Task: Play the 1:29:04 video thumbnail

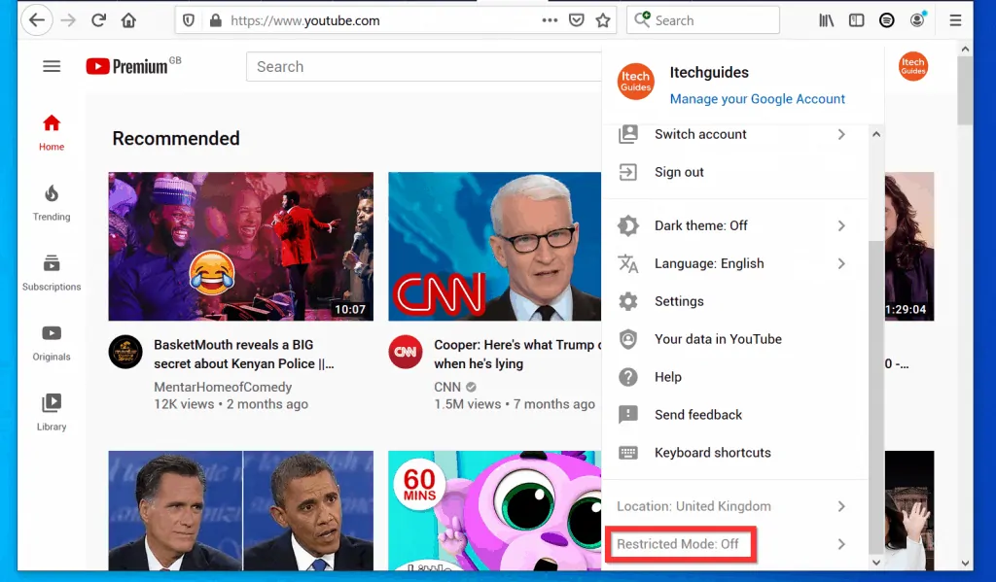Action: [909, 246]
